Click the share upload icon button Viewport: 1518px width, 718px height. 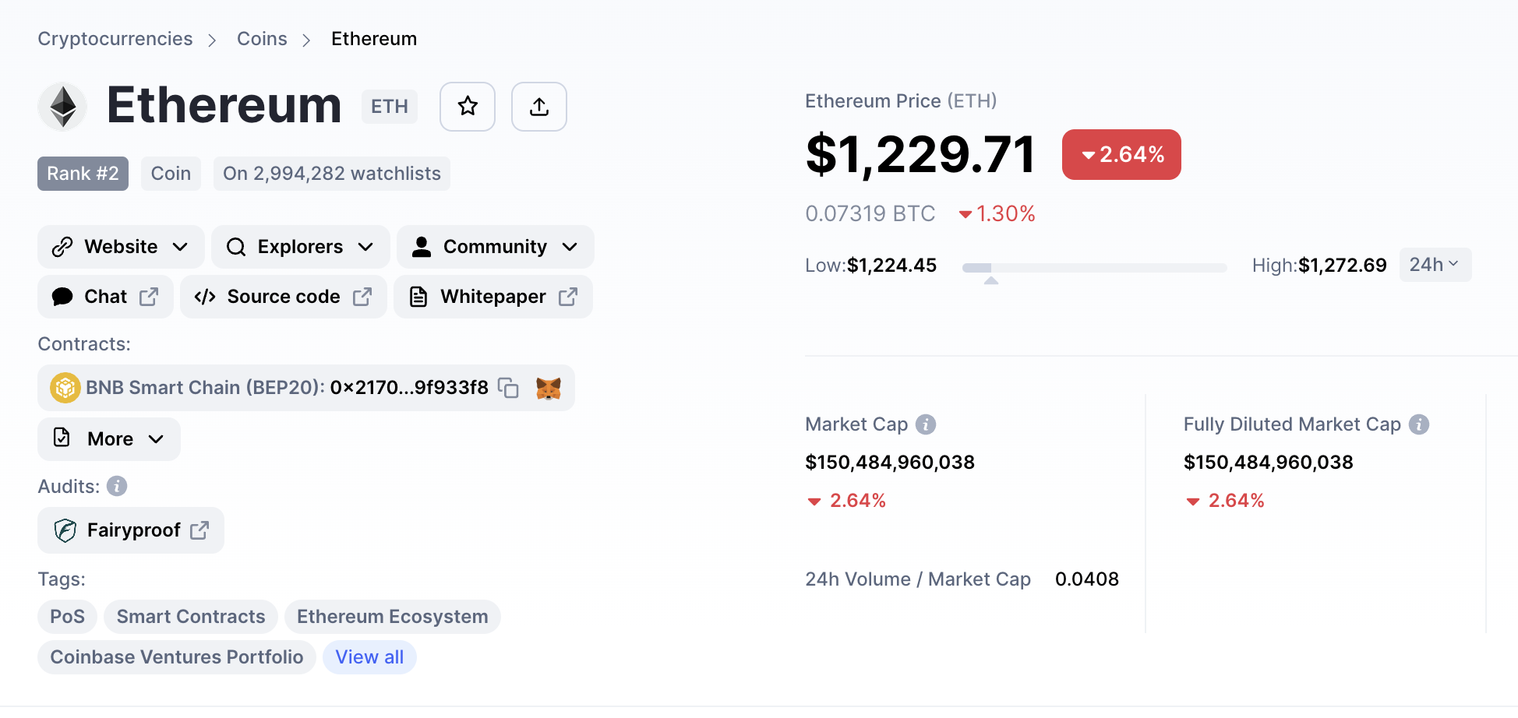[x=539, y=106]
